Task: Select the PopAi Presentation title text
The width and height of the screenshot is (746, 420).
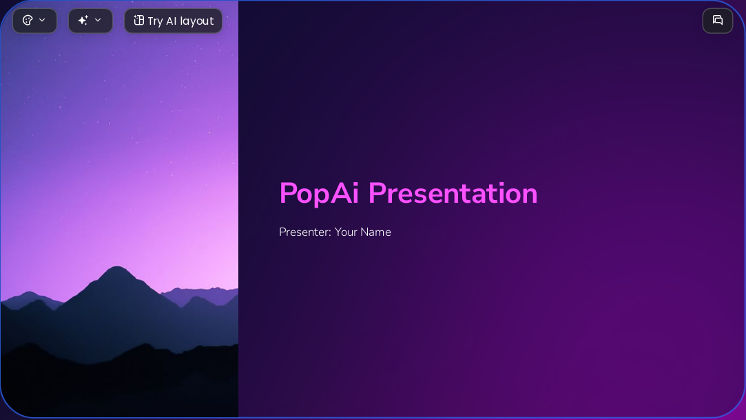Action: point(408,193)
